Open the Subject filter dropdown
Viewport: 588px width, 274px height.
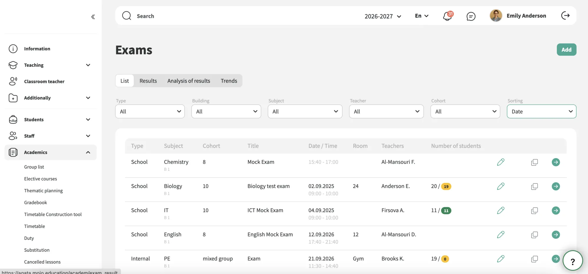305,111
